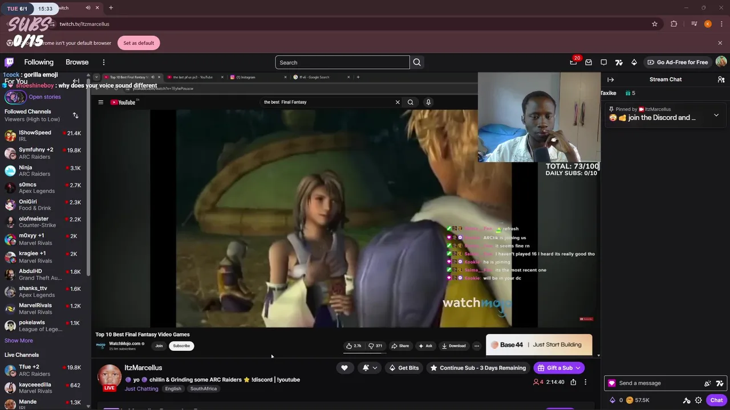Screen dimensions: 730x410
Task: Open AbdulHD channel in sidebar
Action: click(x=43, y=274)
